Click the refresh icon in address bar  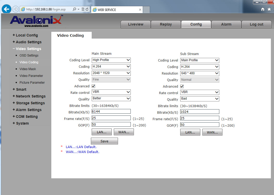[87, 9]
